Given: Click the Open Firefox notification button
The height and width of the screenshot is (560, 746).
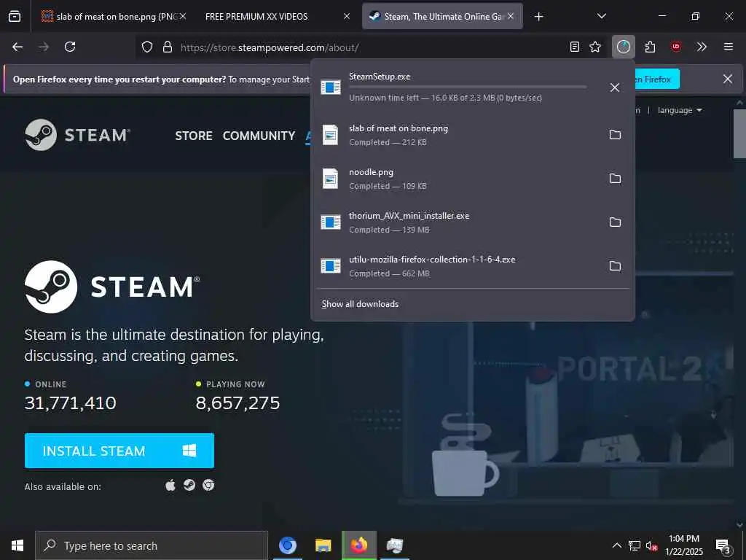Looking at the screenshot, I should [656, 79].
